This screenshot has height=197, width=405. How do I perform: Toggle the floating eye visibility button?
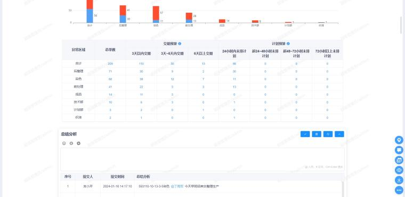[x=399, y=170]
